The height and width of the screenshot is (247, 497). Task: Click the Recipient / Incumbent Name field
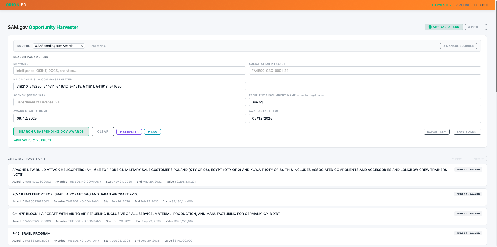coord(365,102)
